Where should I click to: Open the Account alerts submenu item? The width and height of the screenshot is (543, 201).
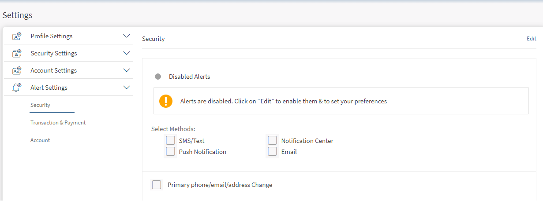click(40, 140)
